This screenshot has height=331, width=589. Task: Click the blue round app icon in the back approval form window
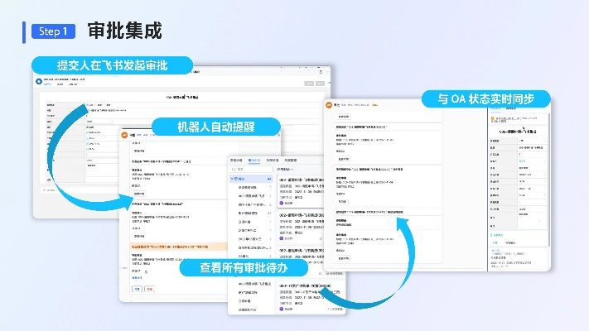coord(39,81)
